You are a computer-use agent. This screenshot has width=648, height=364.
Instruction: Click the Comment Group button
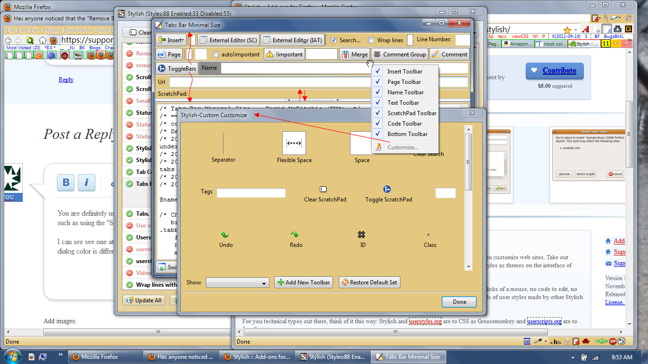(x=399, y=55)
